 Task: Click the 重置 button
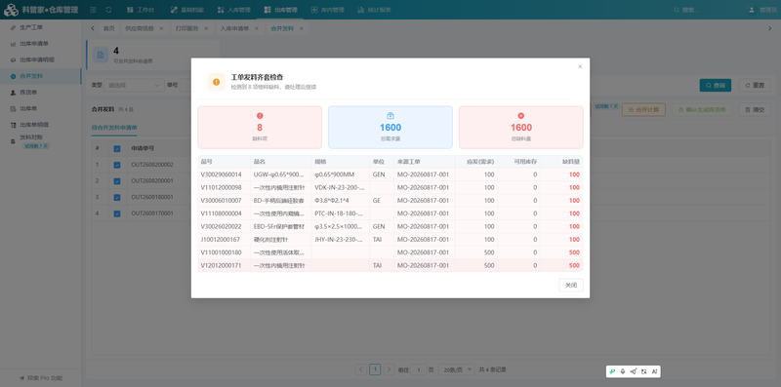tap(755, 85)
